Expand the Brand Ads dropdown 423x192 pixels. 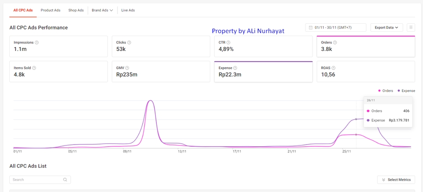102,10
